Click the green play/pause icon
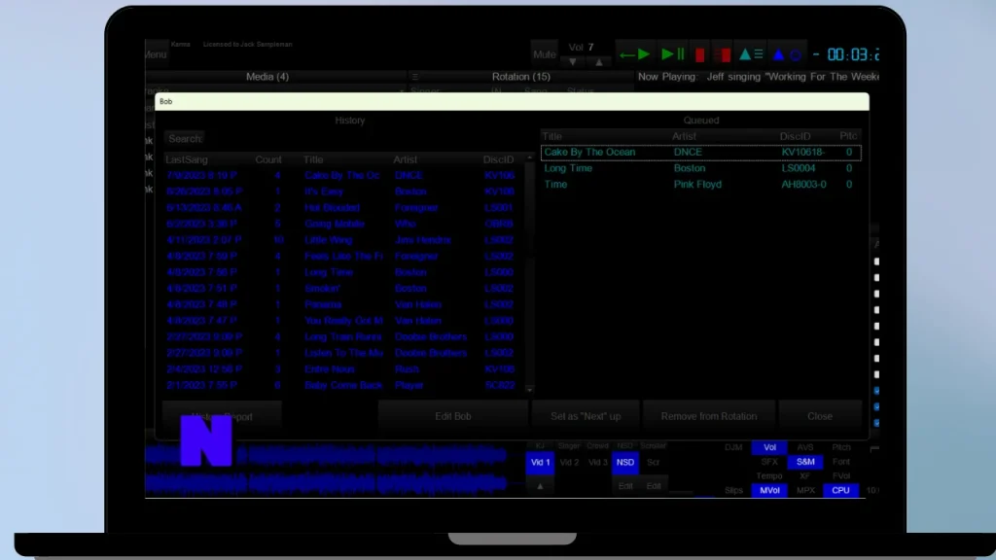Screen dimensions: 996x560 coord(673,54)
